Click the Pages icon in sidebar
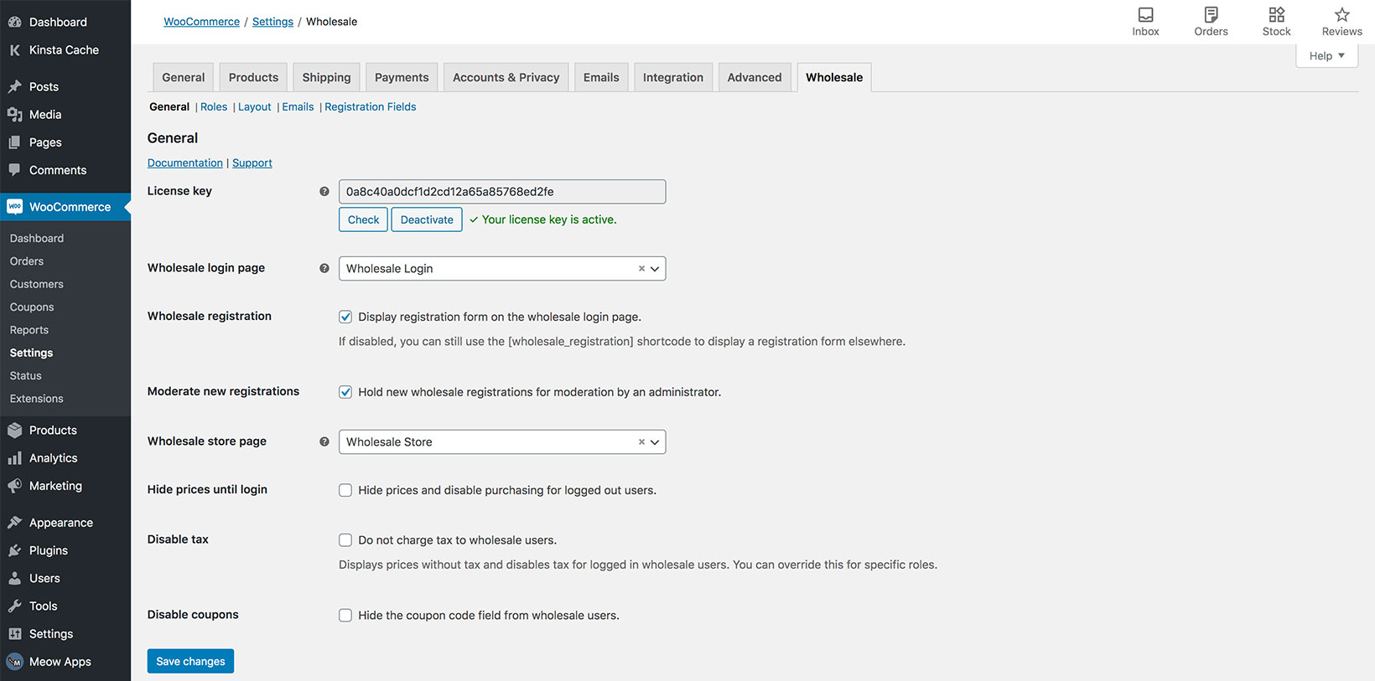 pos(15,142)
